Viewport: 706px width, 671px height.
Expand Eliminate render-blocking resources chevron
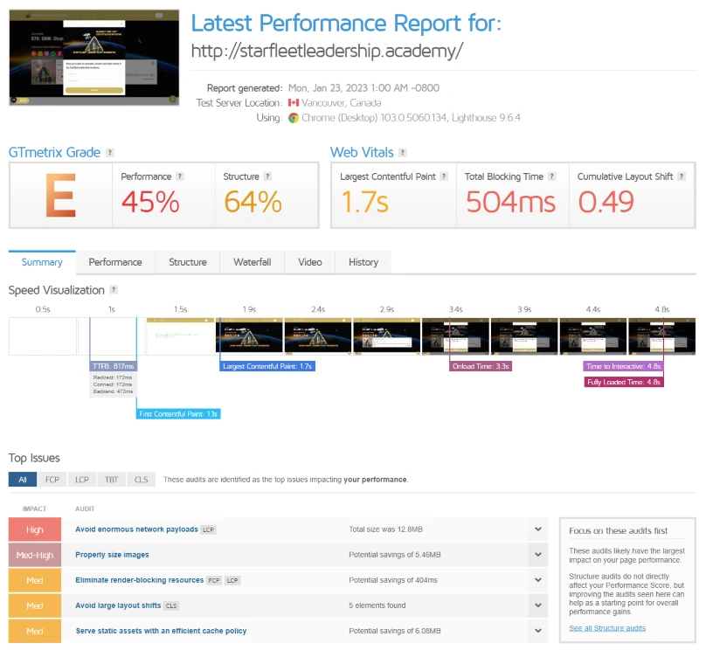click(538, 580)
